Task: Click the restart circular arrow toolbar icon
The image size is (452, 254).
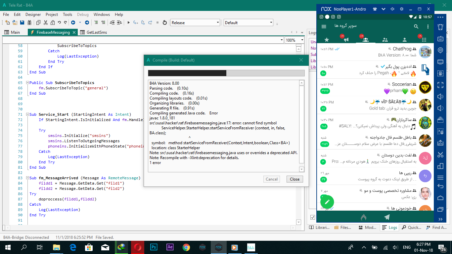Action: (x=165, y=22)
